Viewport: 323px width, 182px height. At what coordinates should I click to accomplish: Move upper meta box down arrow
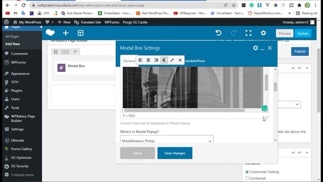coord(299,68)
